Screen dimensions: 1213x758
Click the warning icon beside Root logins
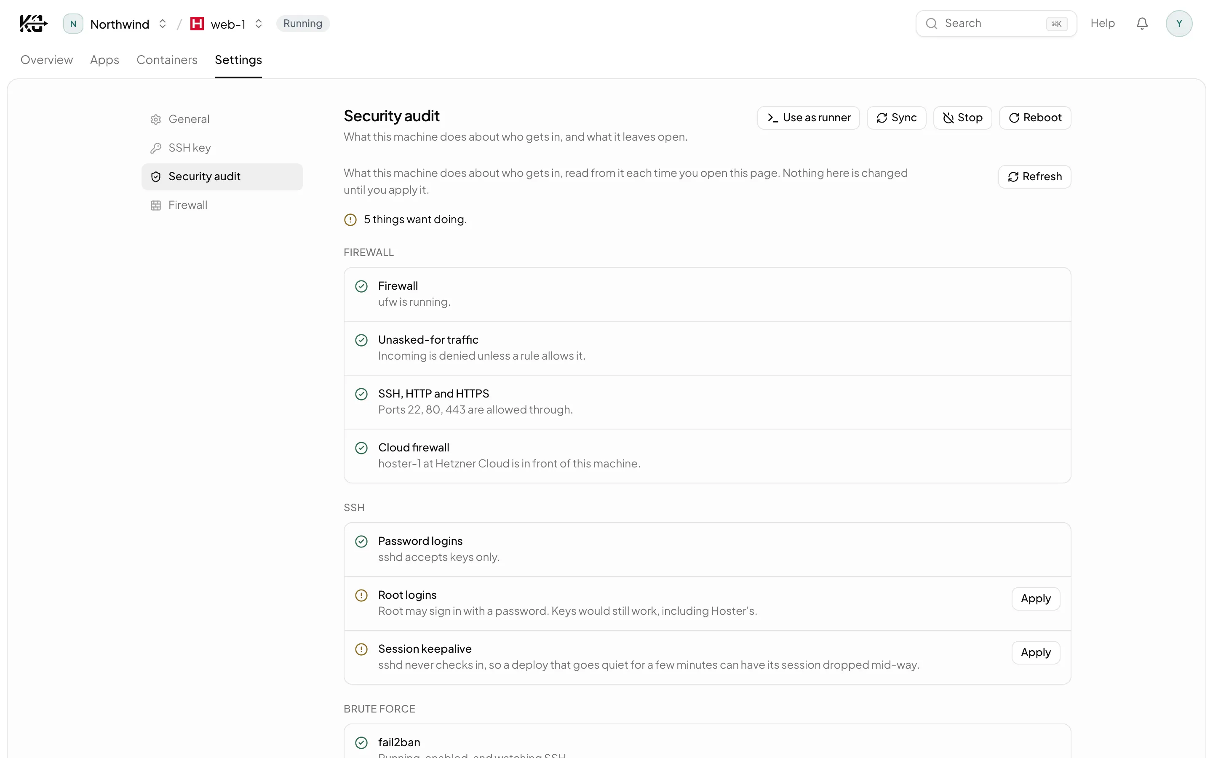[361, 595]
